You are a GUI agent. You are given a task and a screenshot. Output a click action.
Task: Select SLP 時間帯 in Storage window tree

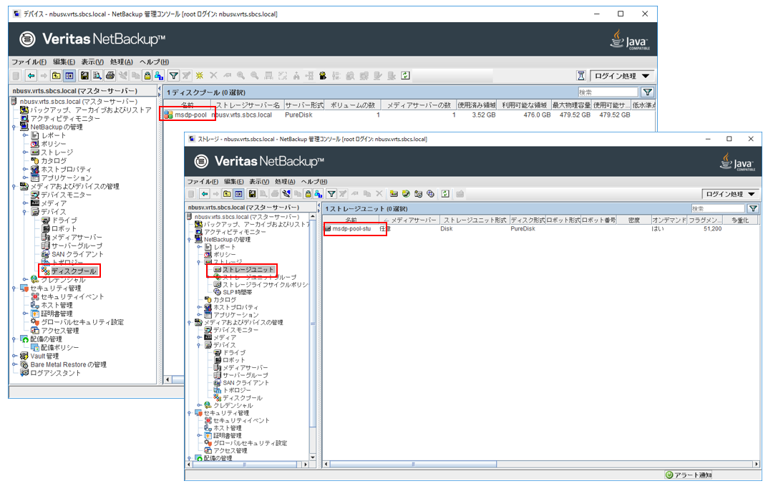pyautogui.click(x=237, y=292)
